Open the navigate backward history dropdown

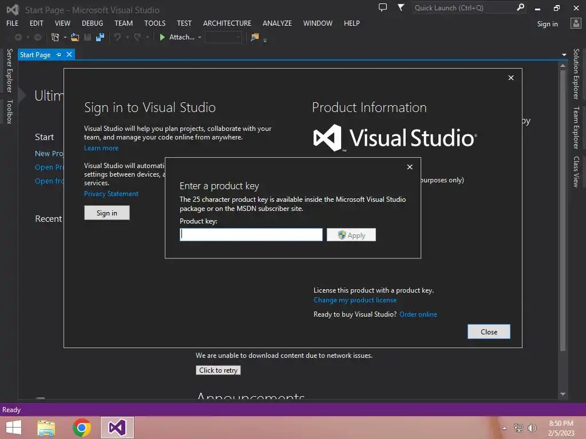(x=27, y=37)
